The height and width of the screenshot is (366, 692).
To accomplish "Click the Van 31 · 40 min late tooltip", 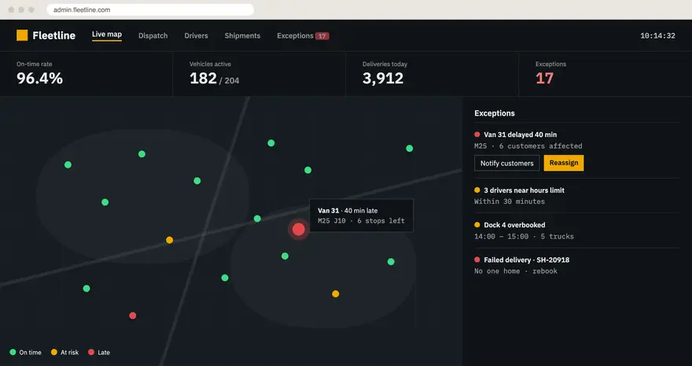I will [x=361, y=216].
